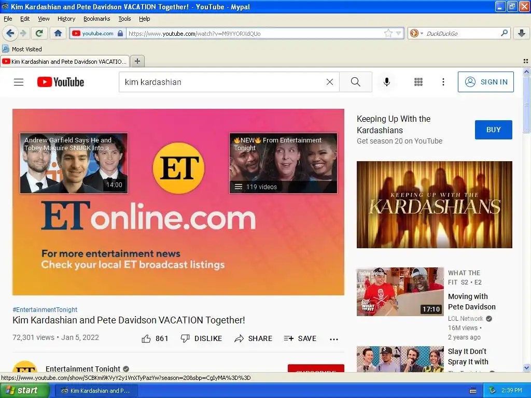Open the YouTube hamburger guide menu
This screenshot has height=398, width=531.
(19, 82)
